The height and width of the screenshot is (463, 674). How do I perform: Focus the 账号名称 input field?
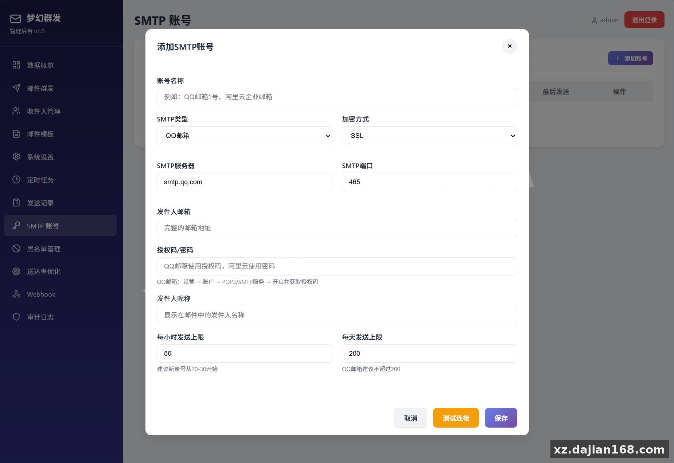point(337,97)
